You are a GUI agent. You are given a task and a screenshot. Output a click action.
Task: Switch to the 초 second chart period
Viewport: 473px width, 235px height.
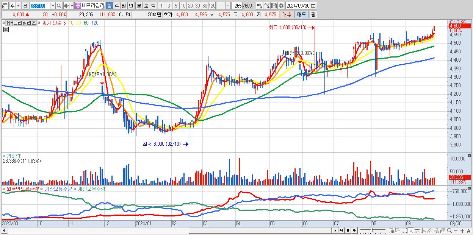coord(146,6)
